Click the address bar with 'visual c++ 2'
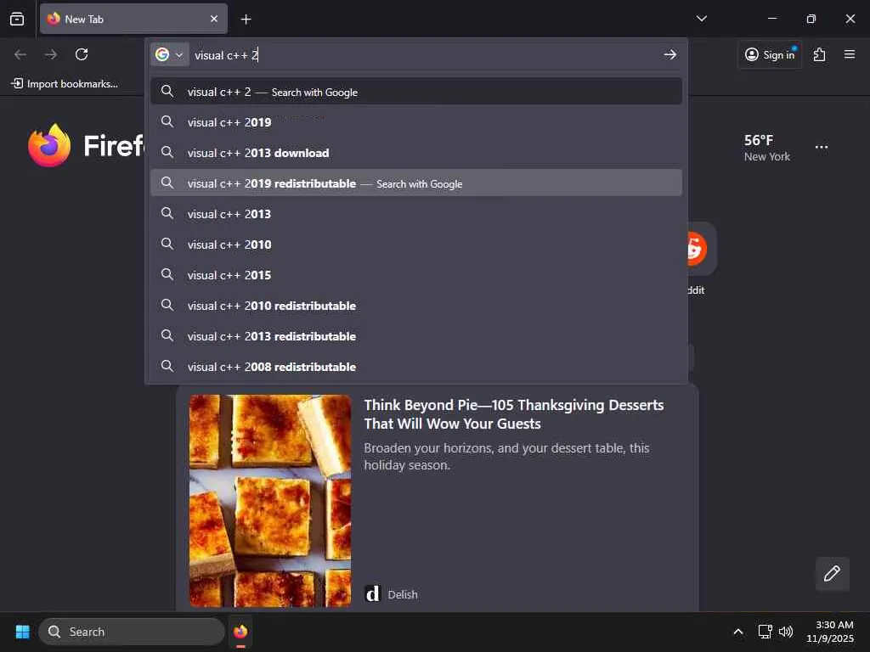Viewport: 870px width, 652px height. click(425, 55)
